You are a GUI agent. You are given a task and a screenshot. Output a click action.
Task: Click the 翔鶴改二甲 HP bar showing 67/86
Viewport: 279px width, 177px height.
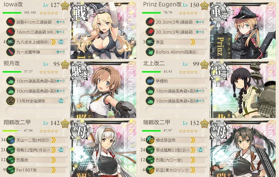(x=12, y=131)
